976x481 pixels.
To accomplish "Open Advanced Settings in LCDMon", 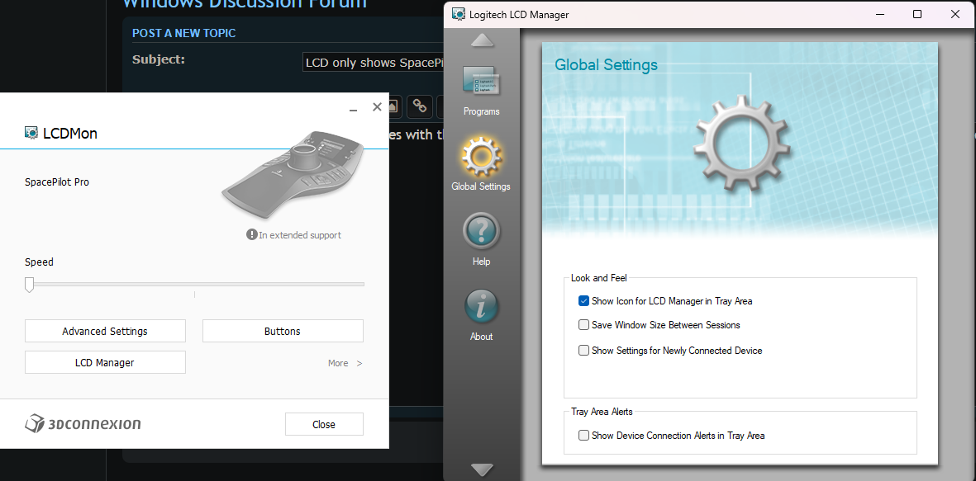I will tap(105, 331).
